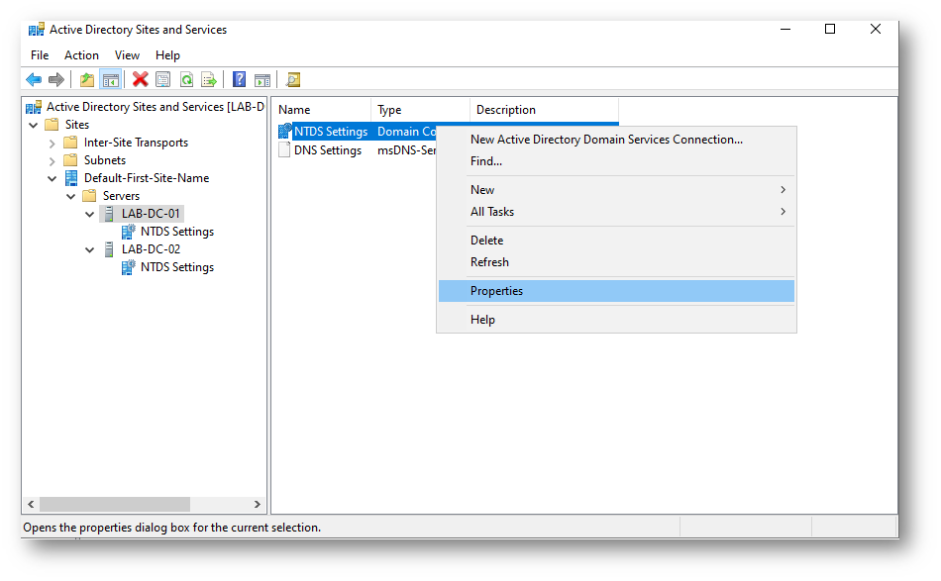Click the blue question mark Help icon
This screenshot has width=941, height=581.
pyautogui.click(x=240, y=79)
